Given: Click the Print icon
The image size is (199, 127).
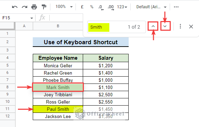Looking at the screenshot, I should click(x=34, y=7).
